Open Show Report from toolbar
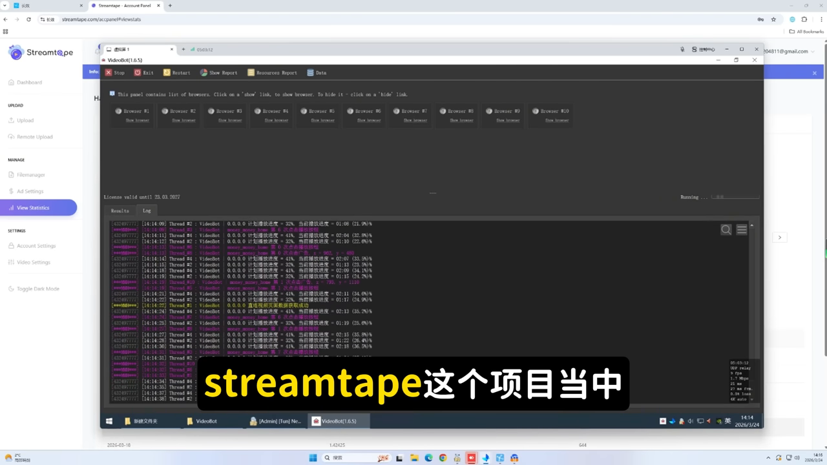827x465 pixels. tap(218, 72)
